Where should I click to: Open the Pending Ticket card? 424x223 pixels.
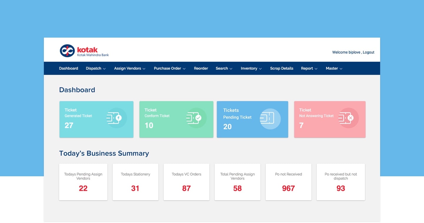click(x=252, y=119)
